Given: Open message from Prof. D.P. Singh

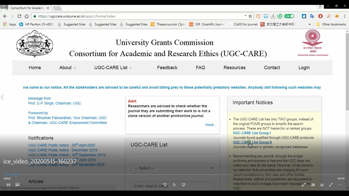Looking at the screenshot, I should pos(55,101).
